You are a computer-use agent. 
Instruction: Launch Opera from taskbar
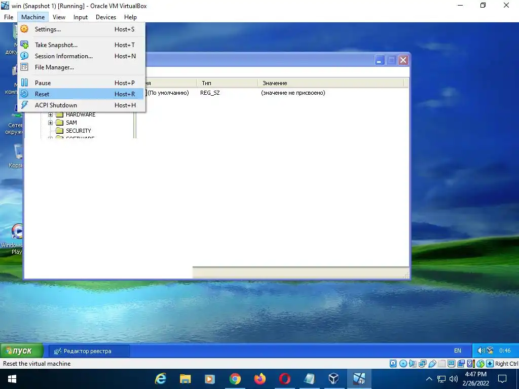pos(284,379)
